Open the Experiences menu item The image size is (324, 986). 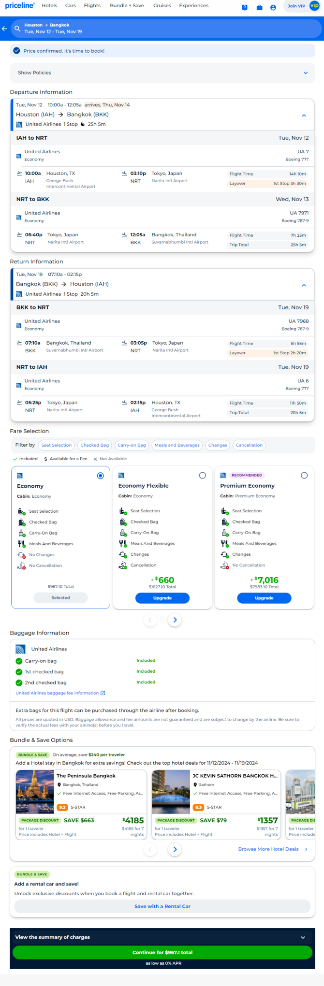point(194,6)
